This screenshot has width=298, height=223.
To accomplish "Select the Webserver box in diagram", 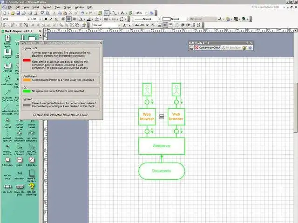I will pyautogui.click(x=162, y=146).
